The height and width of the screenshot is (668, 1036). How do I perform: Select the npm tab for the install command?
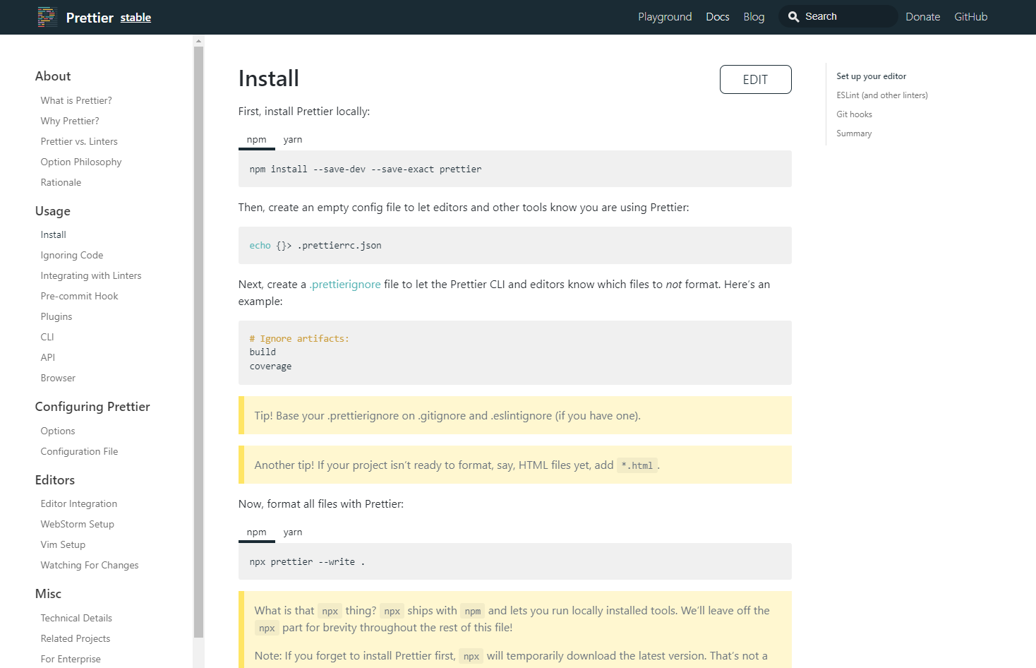tap(257, 140)
